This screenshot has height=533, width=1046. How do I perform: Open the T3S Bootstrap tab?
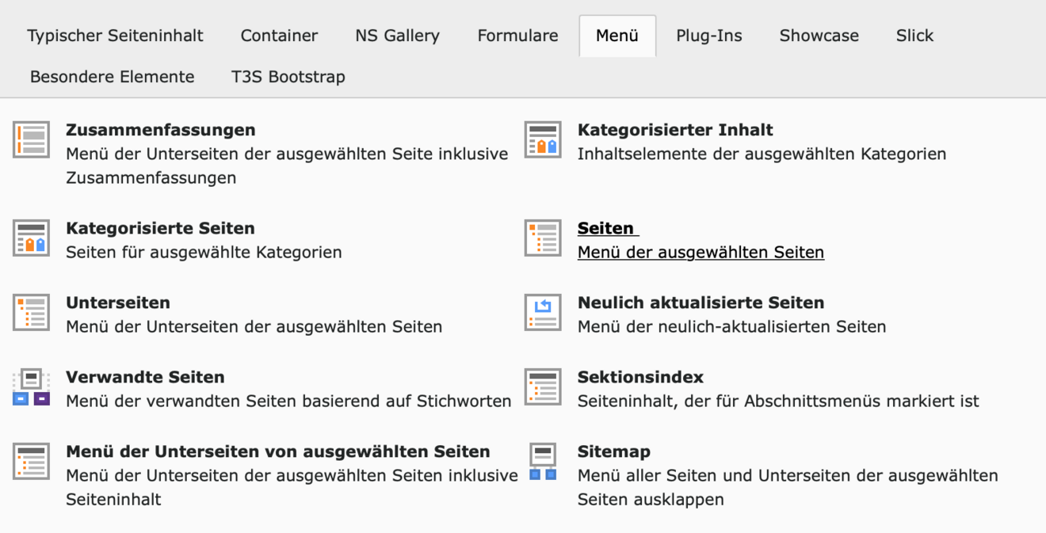click(288, 77)
